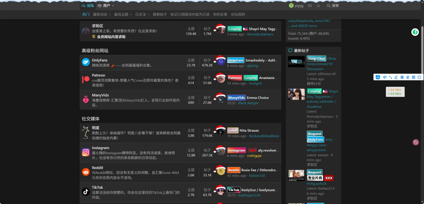
Task: Click the network speed KB/s widget
Action: tap(395, 92)
